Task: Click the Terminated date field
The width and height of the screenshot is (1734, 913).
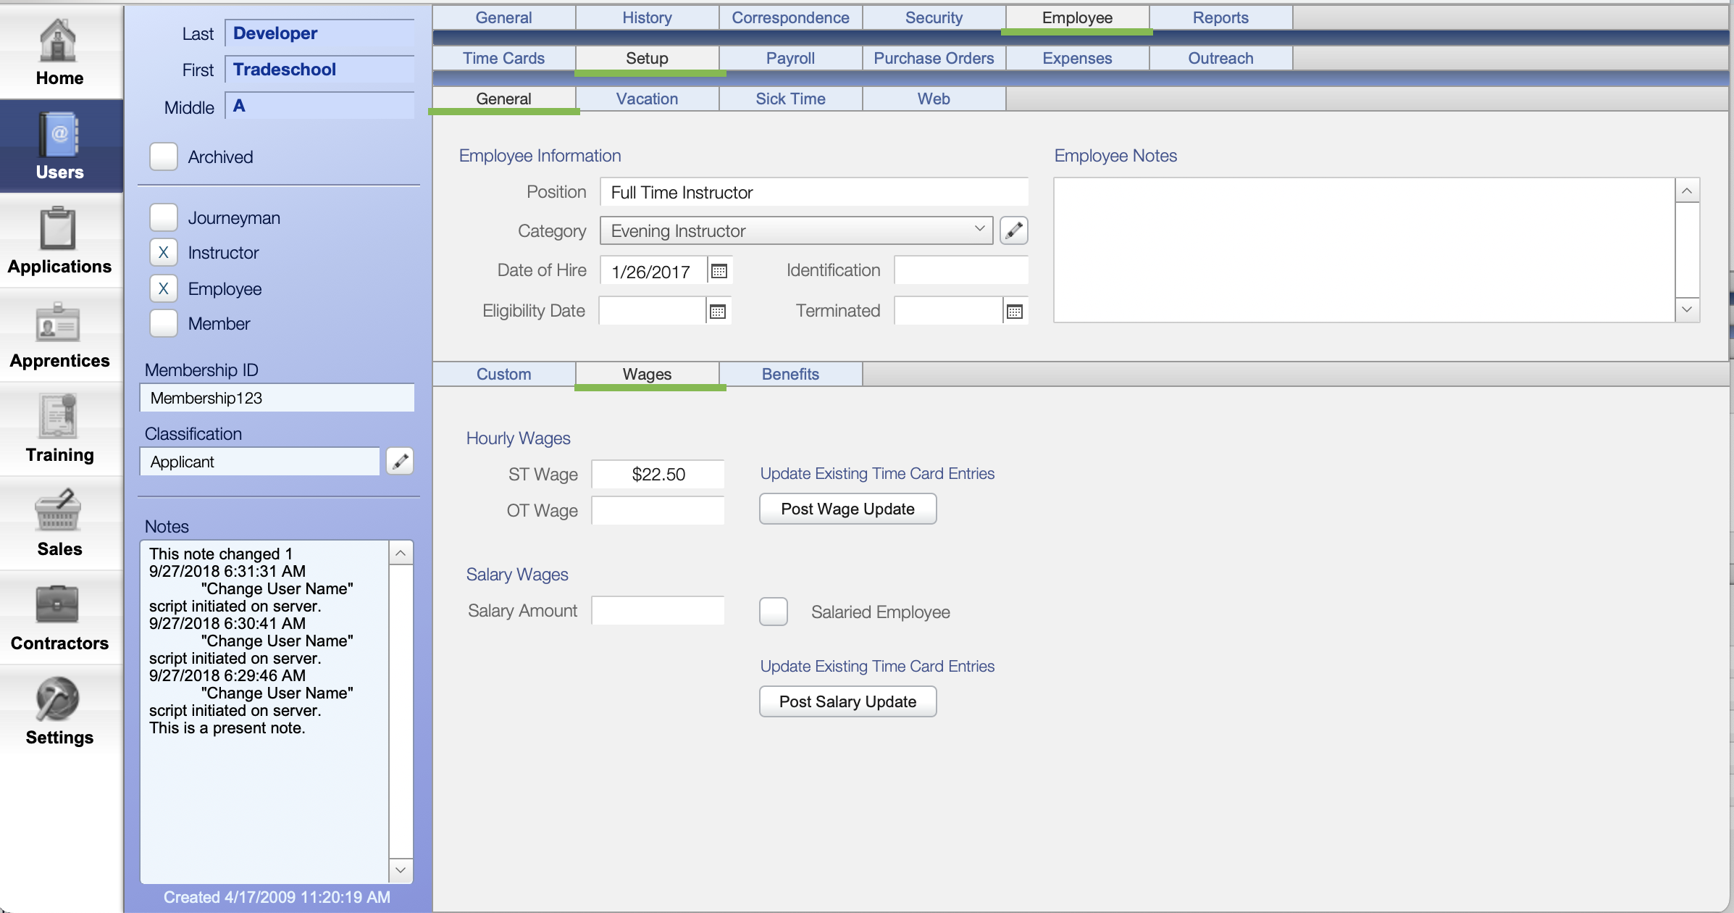Action: [949, 312]
